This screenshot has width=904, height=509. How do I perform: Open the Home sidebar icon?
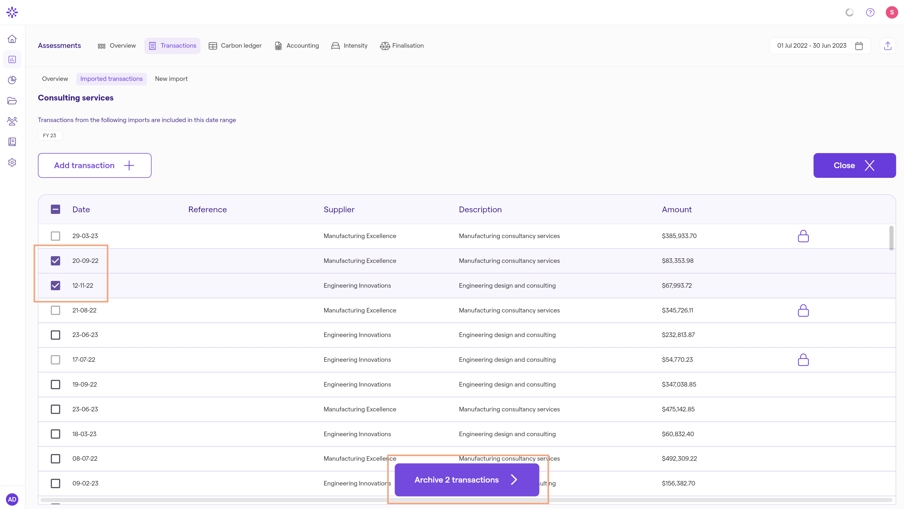click(12, 39)
